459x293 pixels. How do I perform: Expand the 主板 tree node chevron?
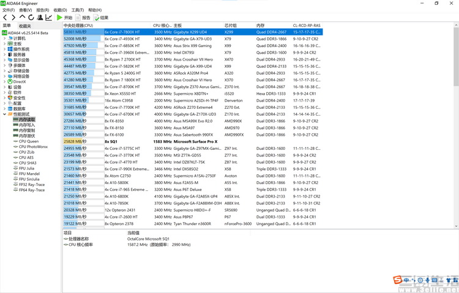pos(4,43)
